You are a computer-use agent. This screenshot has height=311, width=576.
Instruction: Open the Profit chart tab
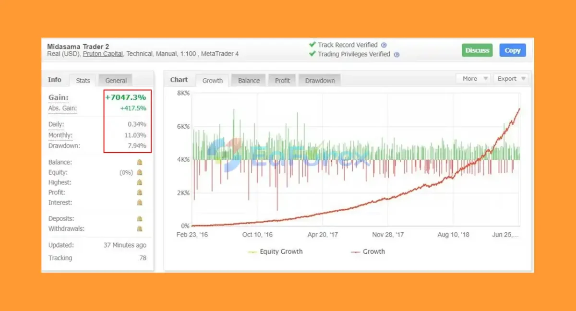pos(282,80)
